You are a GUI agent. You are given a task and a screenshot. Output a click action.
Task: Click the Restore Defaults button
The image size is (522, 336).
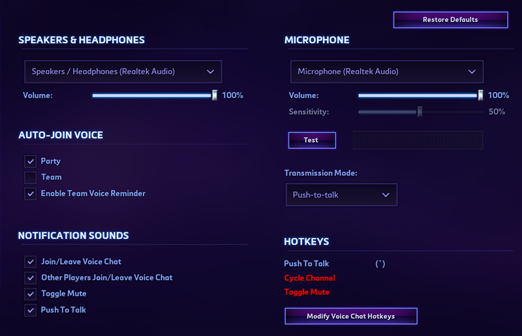pos(450,20)
